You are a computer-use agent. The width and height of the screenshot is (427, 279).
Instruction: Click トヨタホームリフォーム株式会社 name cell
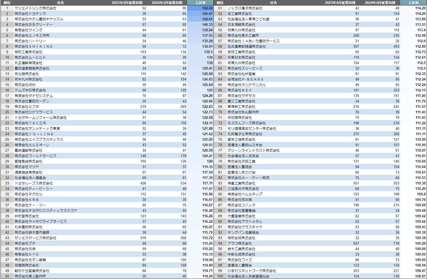(x=41, y=117)
